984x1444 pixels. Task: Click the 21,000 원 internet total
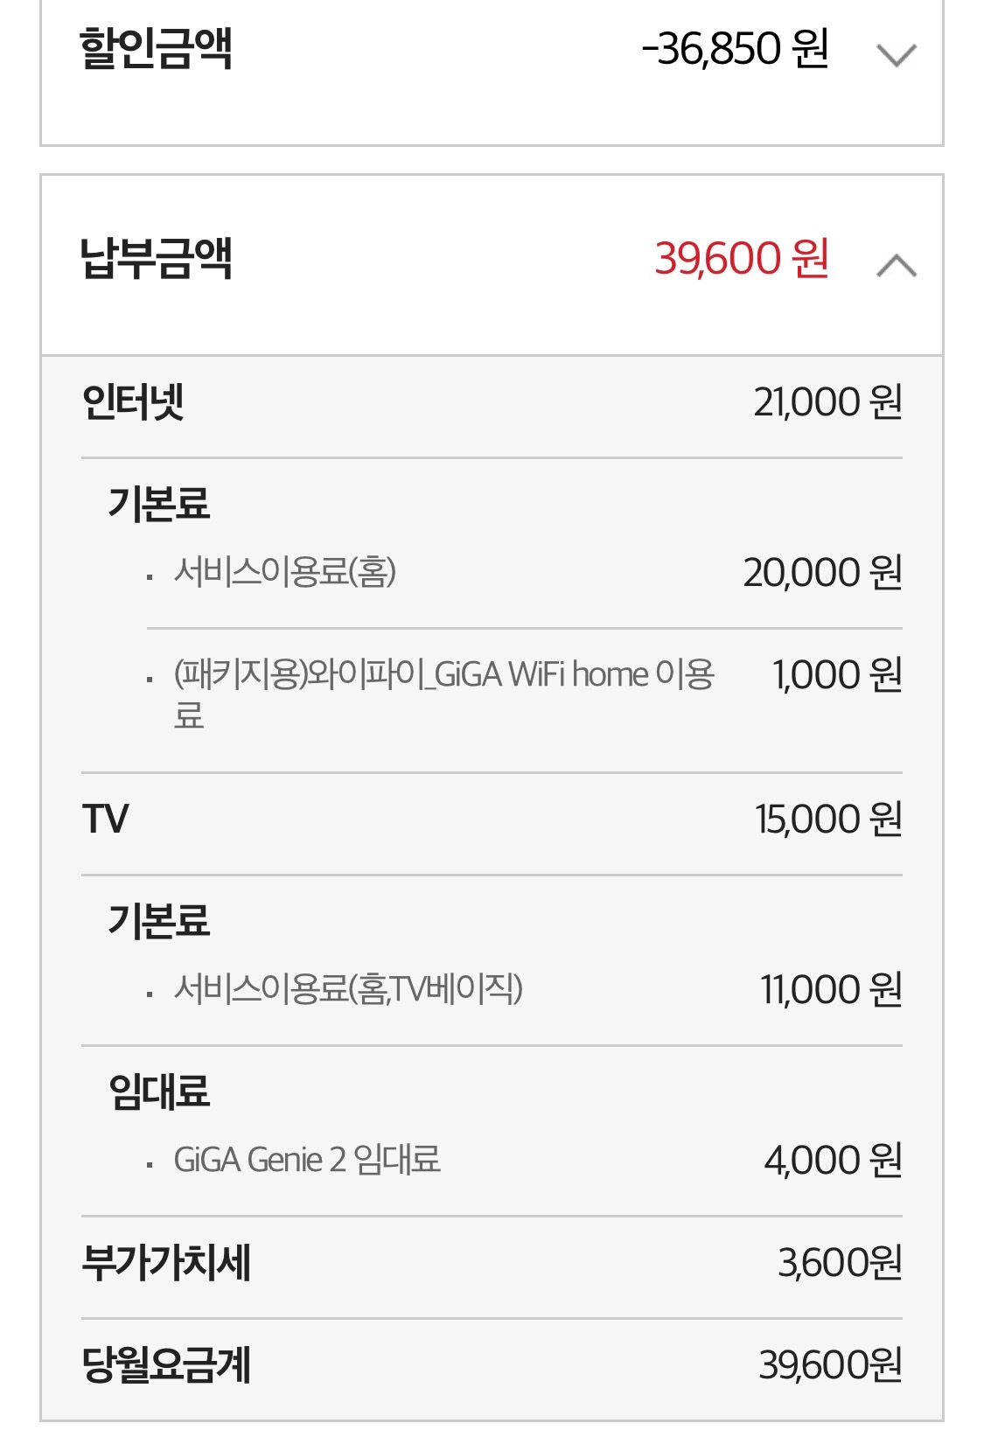point(827,403)
